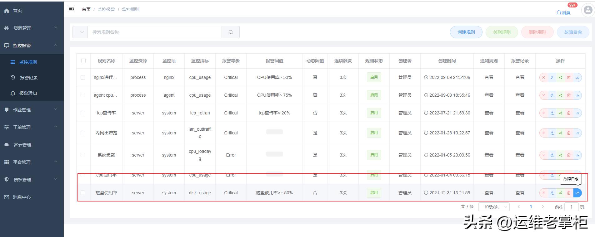Disable the nginx进程 rule with X icon
Viewport: 595px width, 237px height.
pos(543,77)
